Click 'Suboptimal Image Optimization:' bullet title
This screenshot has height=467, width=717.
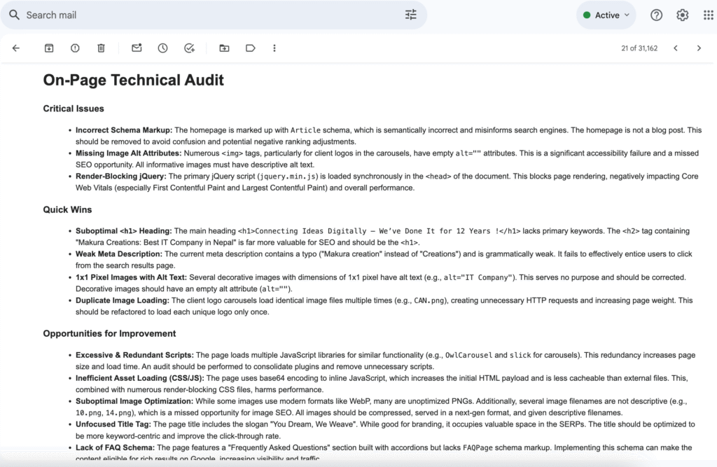(x=134, y=401)
